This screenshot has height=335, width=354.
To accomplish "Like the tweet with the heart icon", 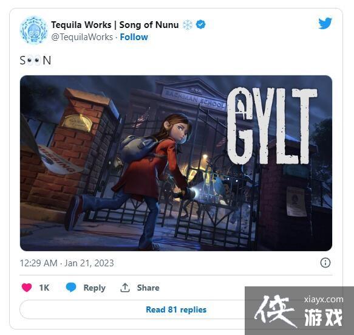I will (27, 288).
